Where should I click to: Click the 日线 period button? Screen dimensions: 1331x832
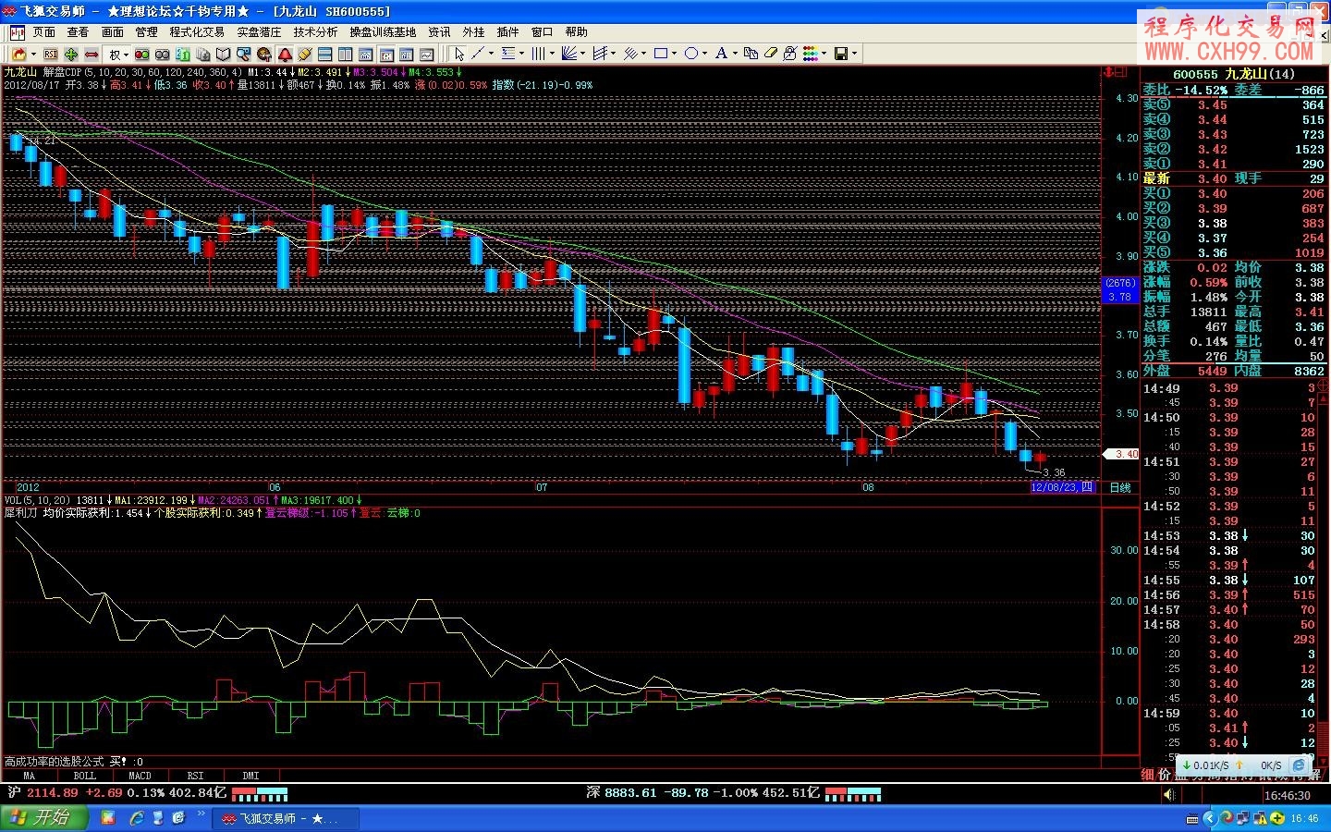click(x=1119, y=487)
